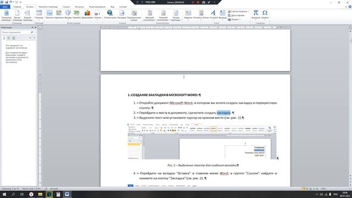The height and width of the screenshot is (198, 352).
Task: Insert a picture with Рисунок button
Action: [50, 15]
